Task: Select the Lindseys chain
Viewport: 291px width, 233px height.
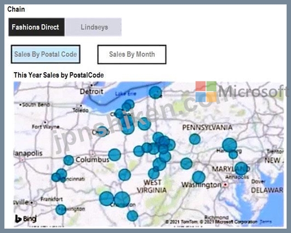Action: coord(94,27)
